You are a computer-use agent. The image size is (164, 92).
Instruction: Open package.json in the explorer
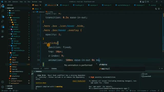pyautogui.click(x=15, y=83)
